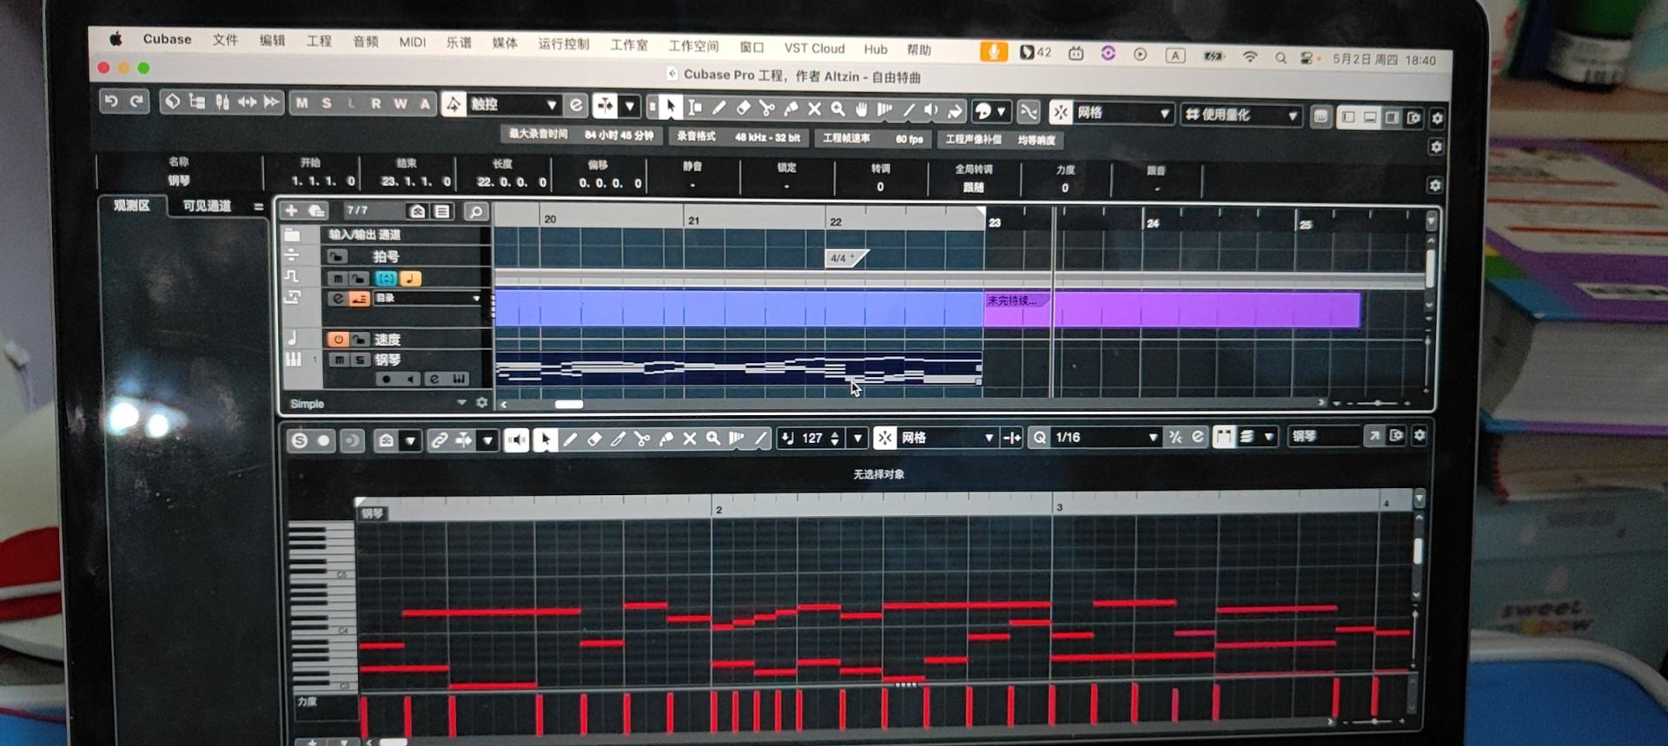Select the Scissors split tool in main toolbar
The width and height of the screenshot is (1668, 746).
[766, 109]
